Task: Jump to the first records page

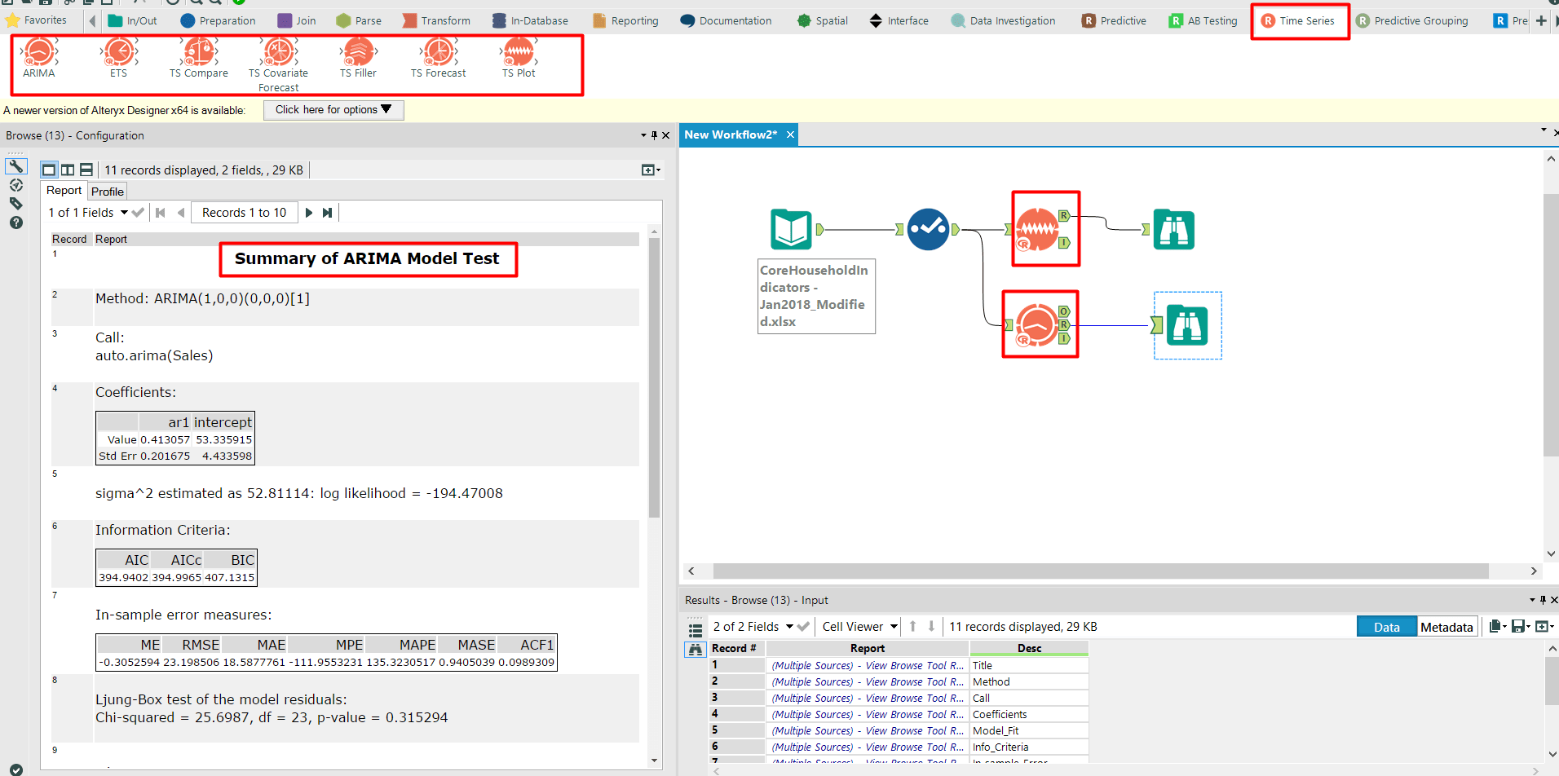Action: [161, 213]
